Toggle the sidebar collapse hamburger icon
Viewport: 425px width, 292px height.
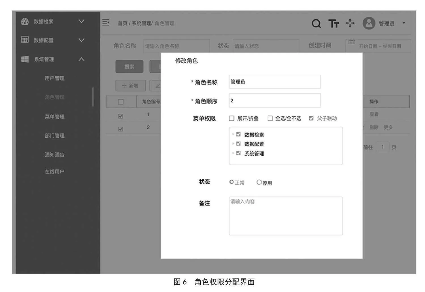[106, 23]
